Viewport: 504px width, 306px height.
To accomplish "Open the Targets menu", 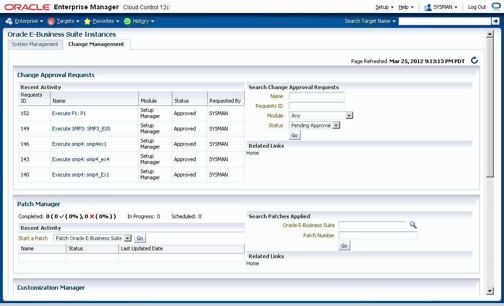I will coord(68,21).
